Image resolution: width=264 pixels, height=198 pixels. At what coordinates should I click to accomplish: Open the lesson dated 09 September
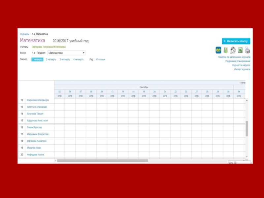pos(102,92)
